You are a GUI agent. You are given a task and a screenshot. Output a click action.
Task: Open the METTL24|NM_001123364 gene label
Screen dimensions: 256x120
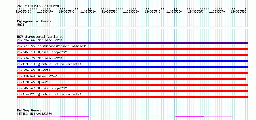click(x=35, y=114)
